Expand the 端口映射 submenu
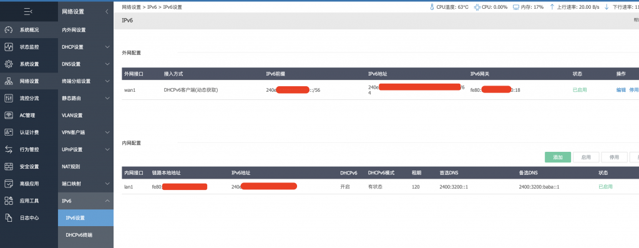Viewport: 639px width, 248px height. click(x=107, y=184)
